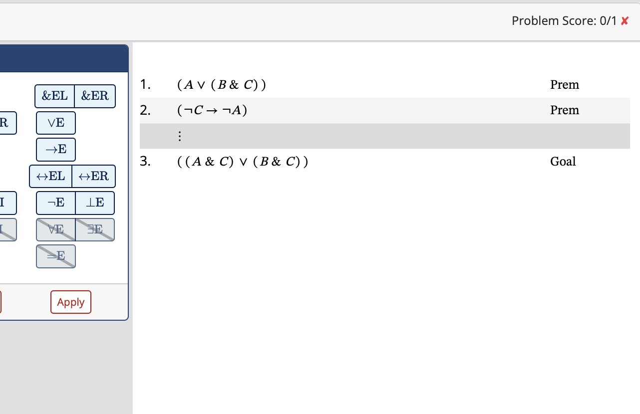Select the ⊥E falsum elimination rule
This screenshot has height=414, width=640.
pos(94,203)
